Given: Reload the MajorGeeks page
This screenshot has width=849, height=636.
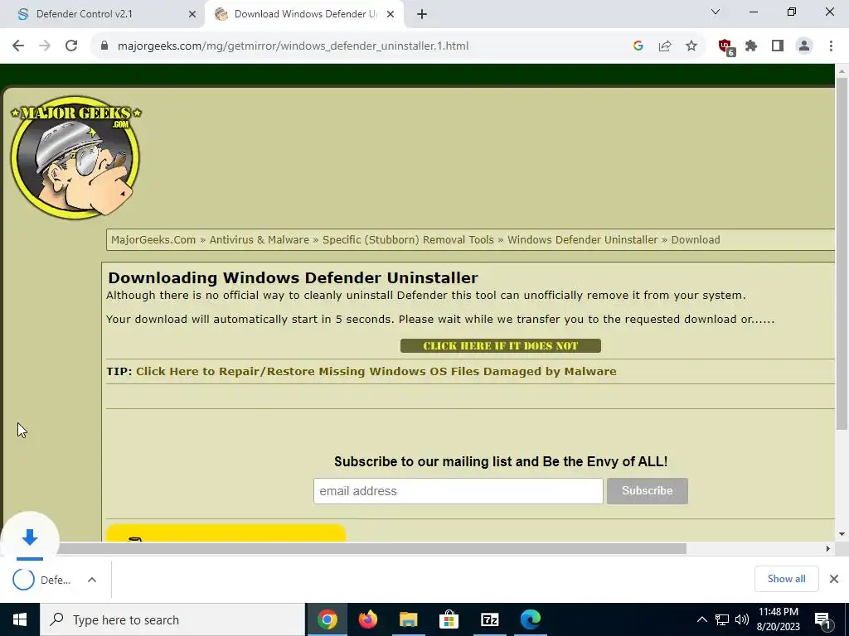Looking at the screenshot, I should (x=71, y=46).
